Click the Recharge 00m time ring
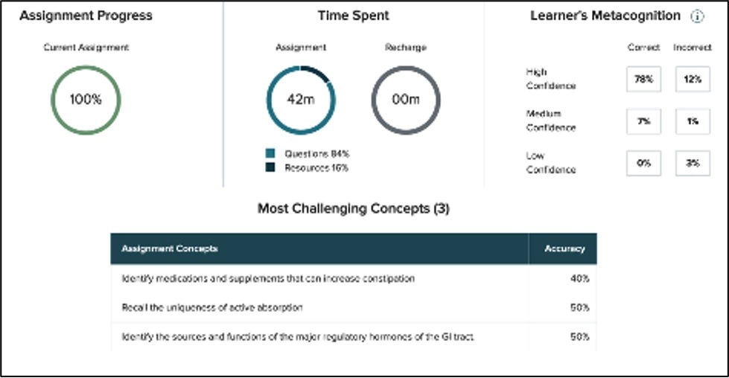 click(x=406, y=100)
